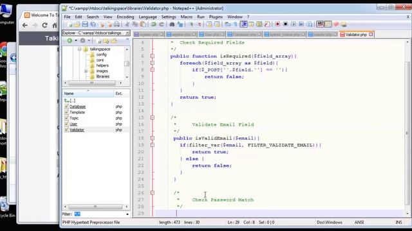The image size is (412, 231).
Task: Reload the page in the Chrome window
Action: 44,25
